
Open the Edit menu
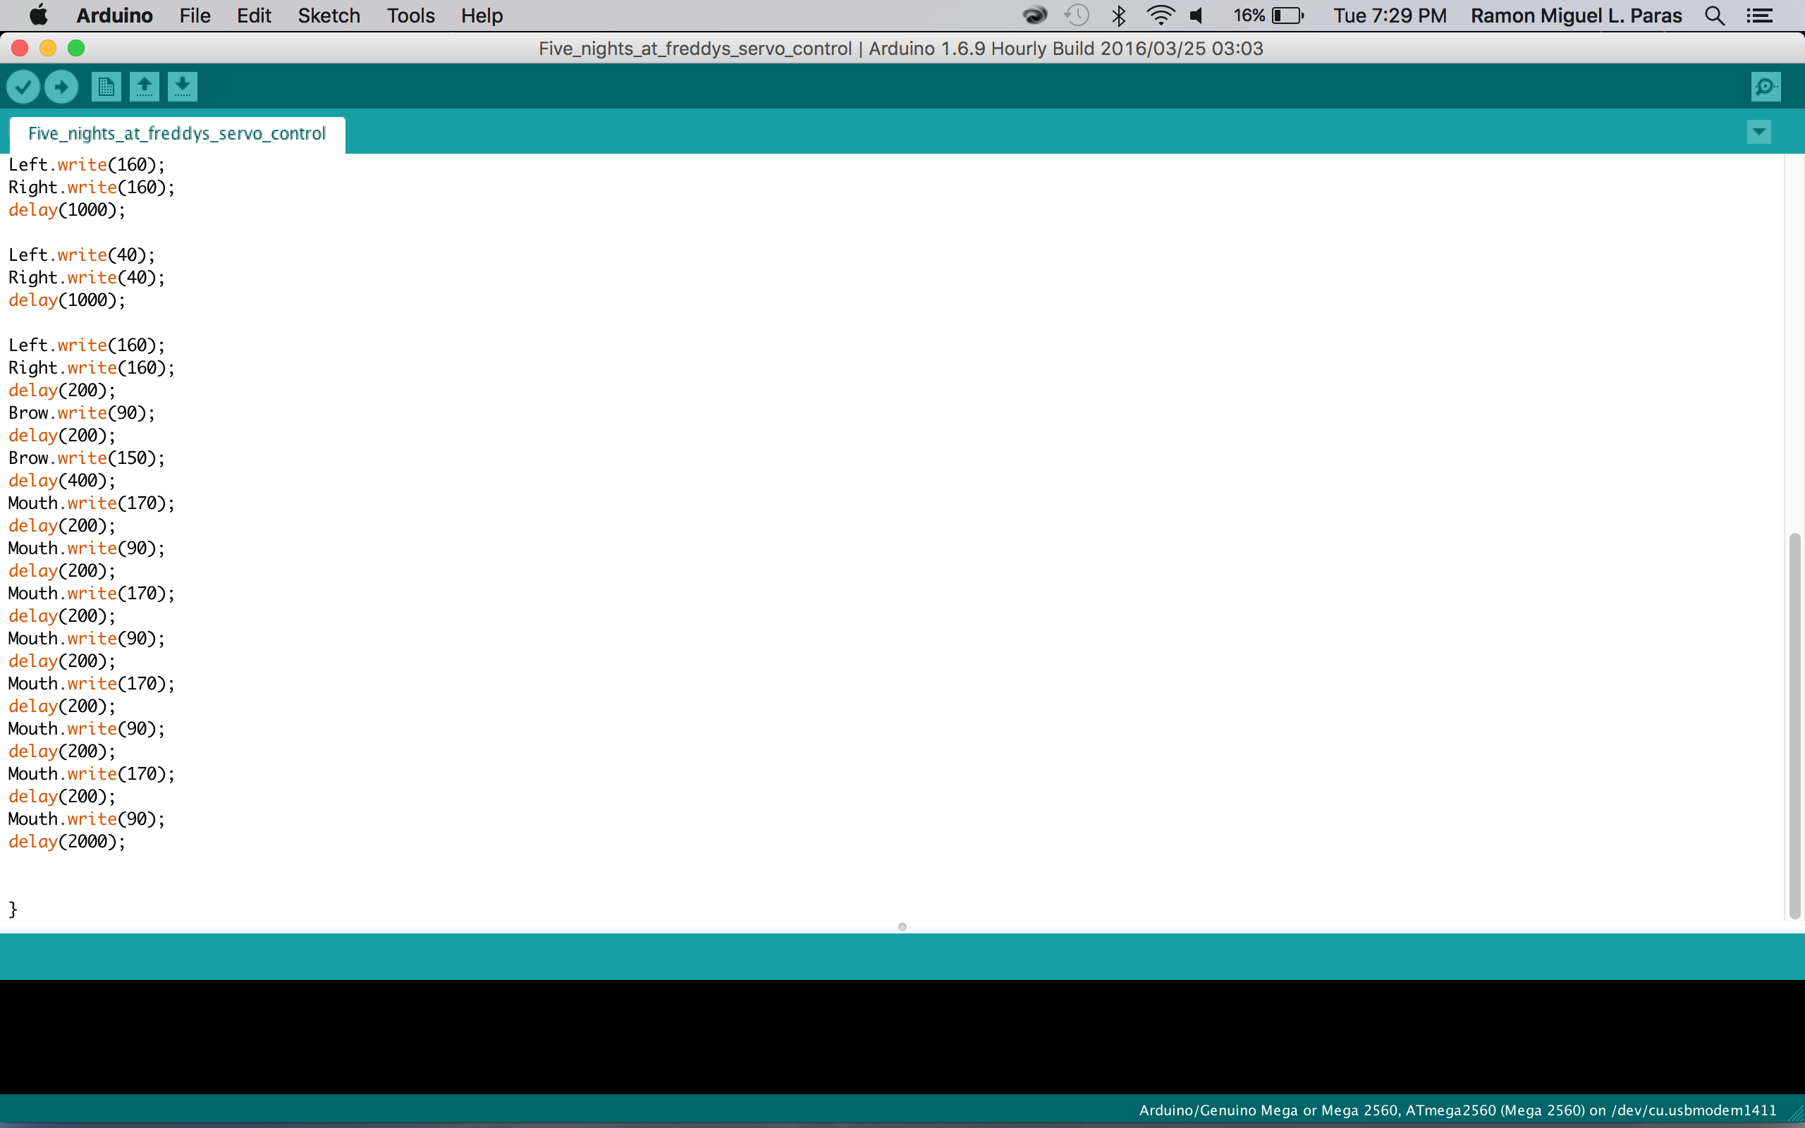click(x=254, y=15)
